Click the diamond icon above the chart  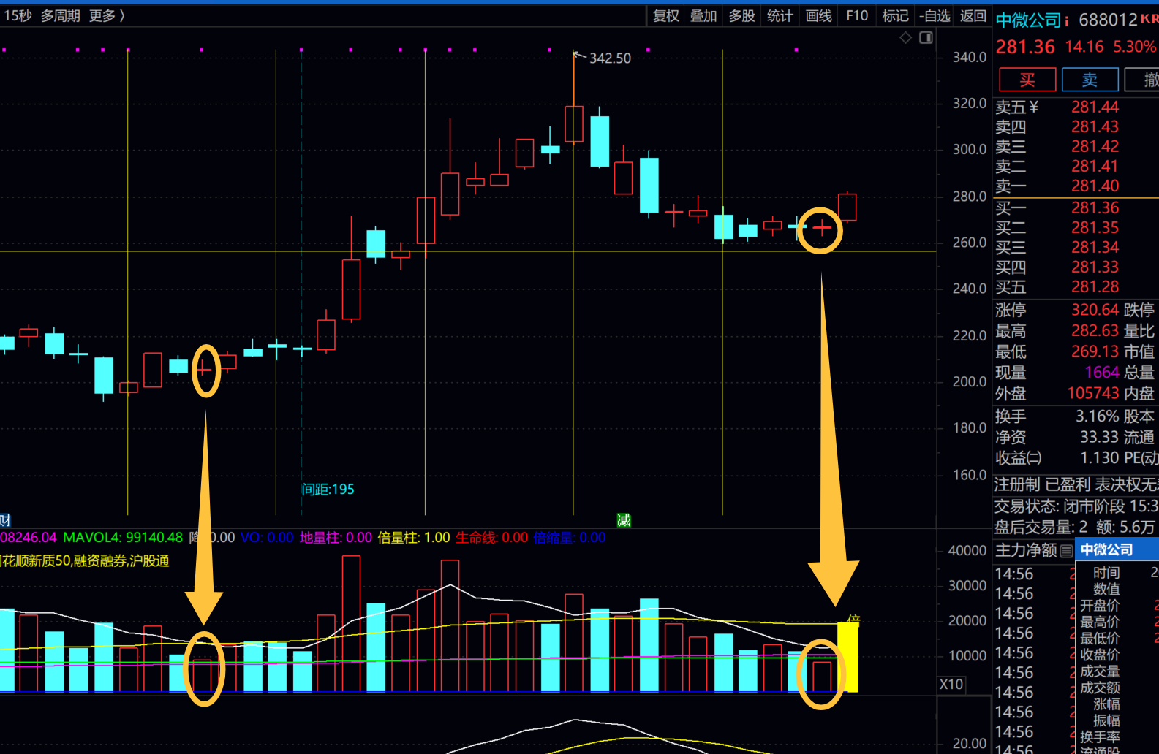point(905,37)
